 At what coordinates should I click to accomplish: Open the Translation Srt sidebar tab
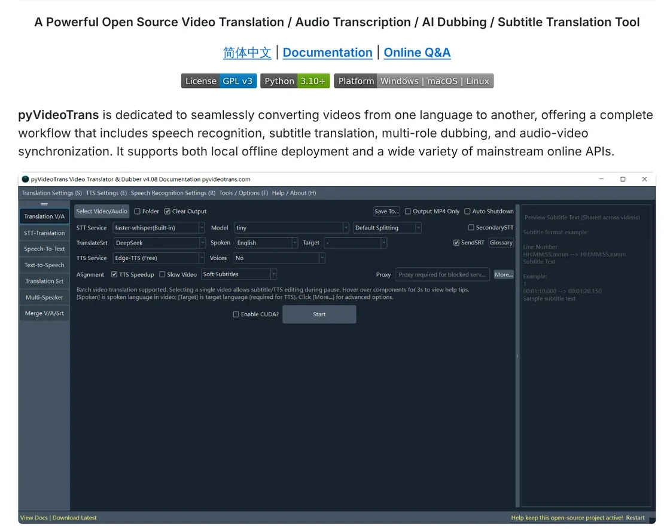pyautogui.click(x=44, y=281)
